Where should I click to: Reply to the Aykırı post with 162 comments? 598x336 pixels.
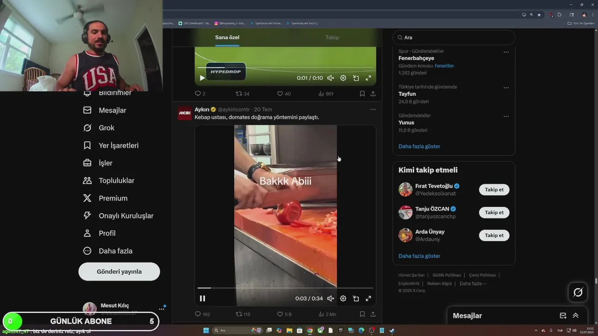pos(202,315)
